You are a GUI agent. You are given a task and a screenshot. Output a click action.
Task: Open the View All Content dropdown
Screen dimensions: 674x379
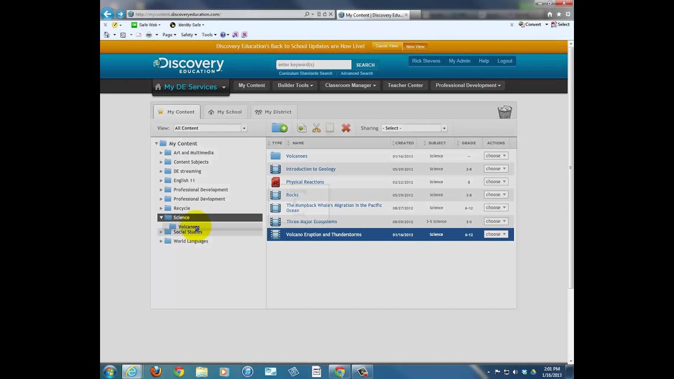tap(210, 128)
